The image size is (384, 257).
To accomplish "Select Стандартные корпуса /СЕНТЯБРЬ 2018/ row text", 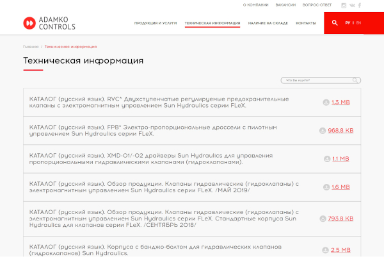I will [164, 219].
